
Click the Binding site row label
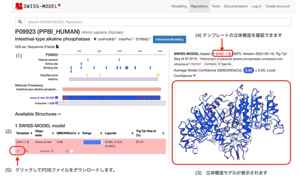click(x=50, y=68)
